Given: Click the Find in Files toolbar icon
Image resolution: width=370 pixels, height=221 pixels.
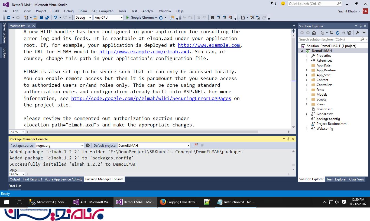Looking at the screenshot, I should pos(172,18).
